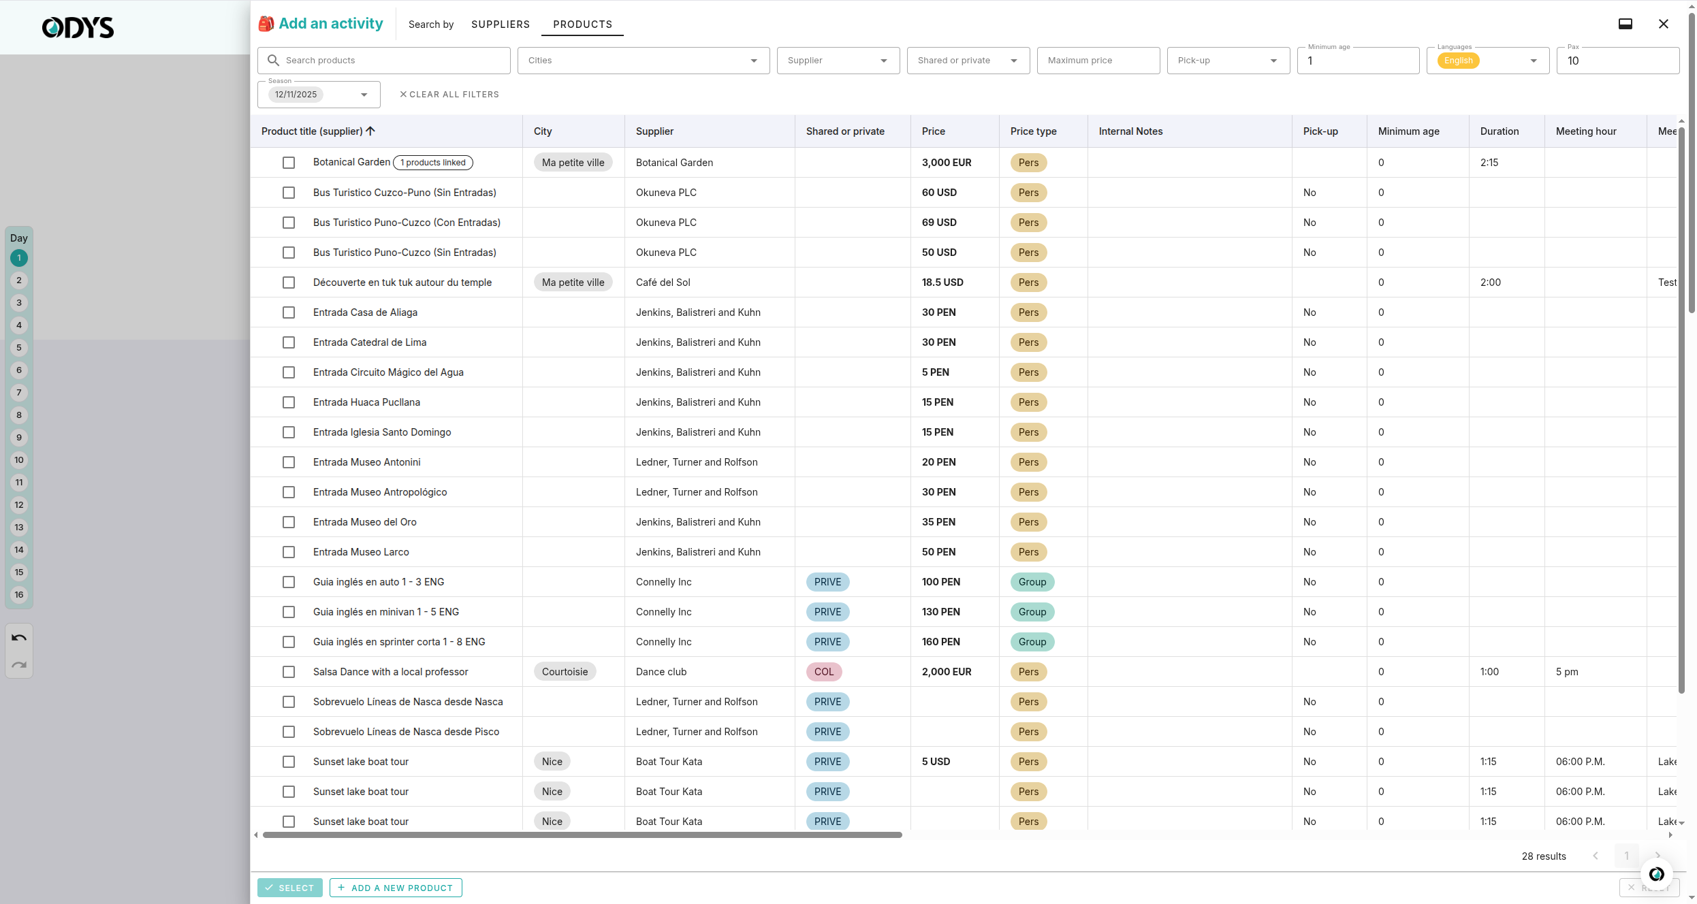Select the PRODUCTS tab

click(x=582, y=25)
